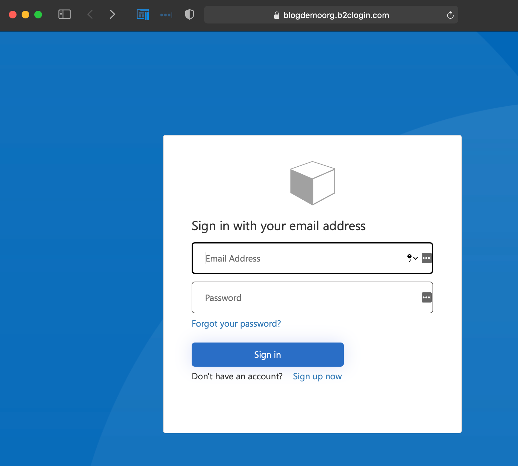The width and height of the screenshot is (518, 466).
Task: Click the "Don't have an account?" text
Action: point(237,376)
